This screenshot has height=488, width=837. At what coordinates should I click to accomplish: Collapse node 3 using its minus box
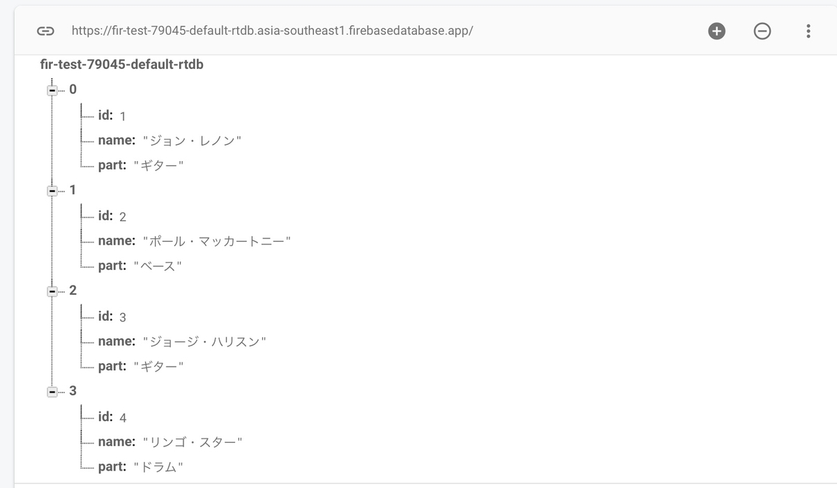(x=52, y=390)
